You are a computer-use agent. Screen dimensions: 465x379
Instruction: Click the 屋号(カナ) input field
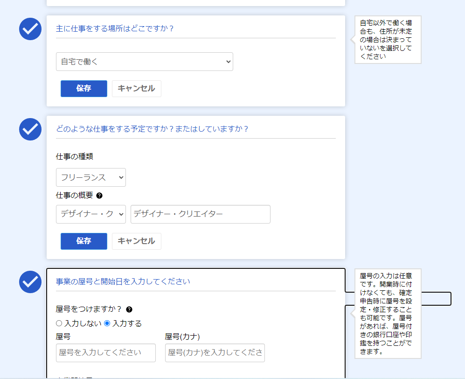(215, 353)
